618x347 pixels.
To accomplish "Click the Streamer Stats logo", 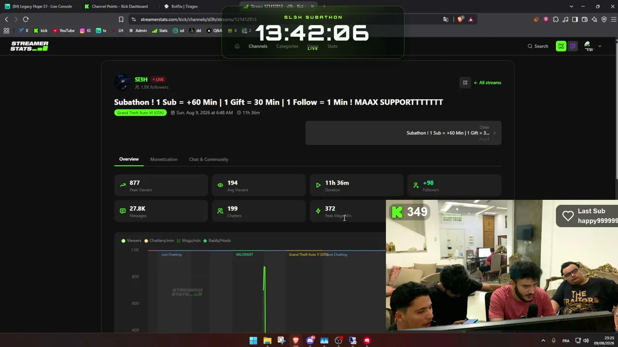I will tap(29, 46).
